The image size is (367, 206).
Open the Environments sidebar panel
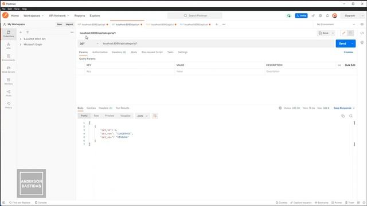9,58
